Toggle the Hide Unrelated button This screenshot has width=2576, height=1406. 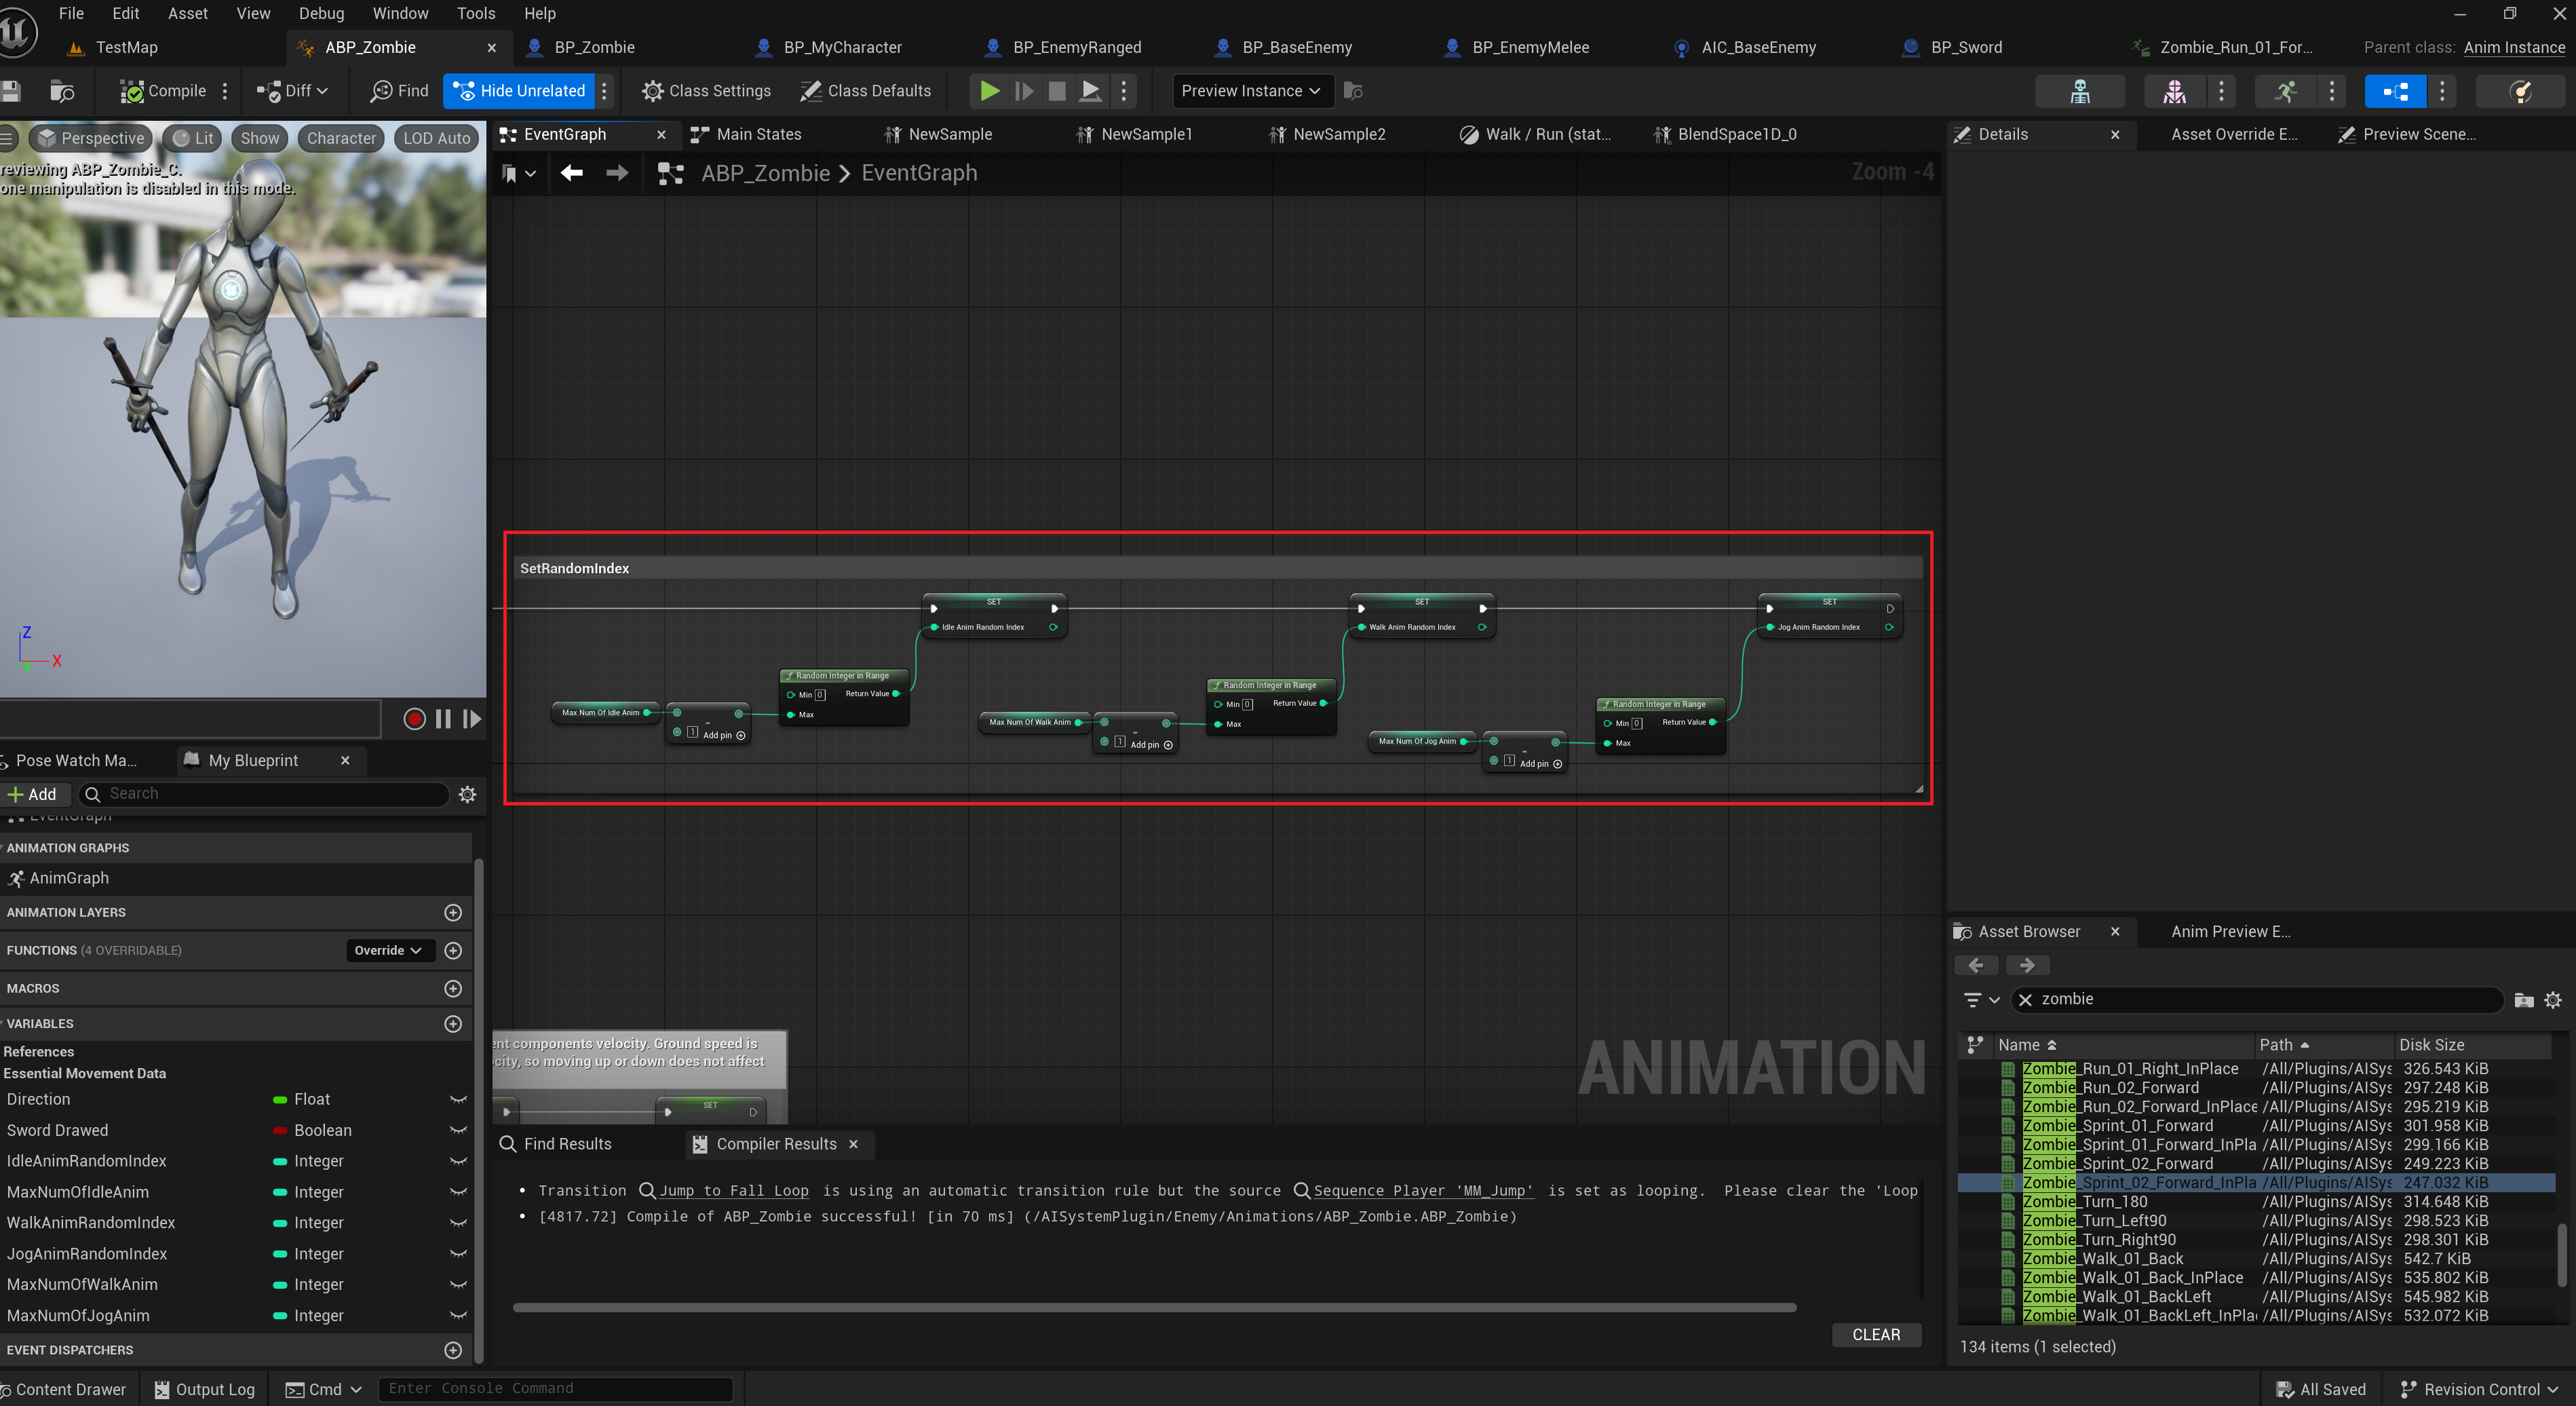pos(520,91)
